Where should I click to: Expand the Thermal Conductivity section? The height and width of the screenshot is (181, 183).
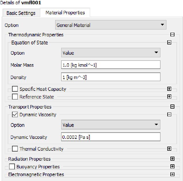[169, 149]
